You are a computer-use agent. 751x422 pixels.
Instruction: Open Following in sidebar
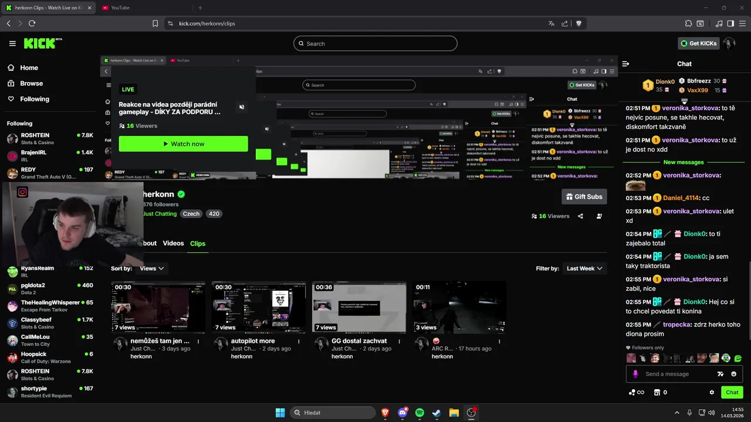click(28, 99)
